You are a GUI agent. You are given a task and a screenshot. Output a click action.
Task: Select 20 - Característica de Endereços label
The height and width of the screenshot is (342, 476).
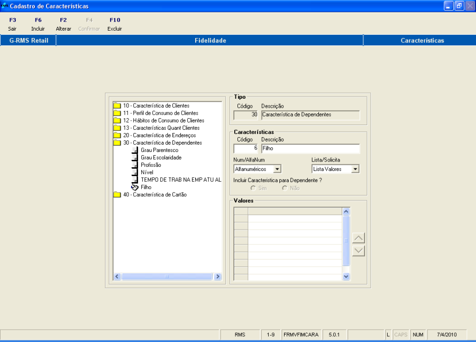pos(159,136)
